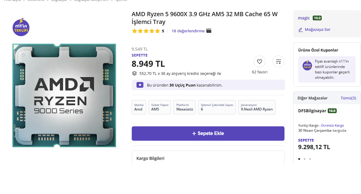This screenshot has width=361, height=194.
Task: Click the pencil icon next to Mağazaya Sor
Action: [x=300, y=30]
